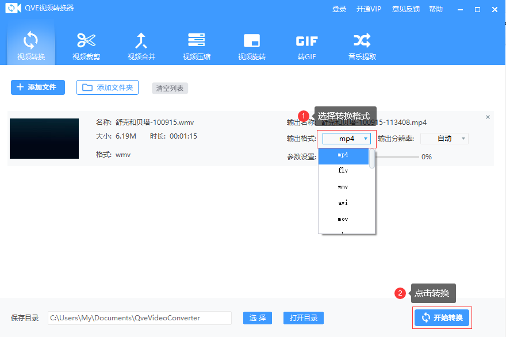The width and height of the screenshot is (506, 337).
Task: Expand the 输出分辨率 自动 dropdown
Action: point(444,139)
